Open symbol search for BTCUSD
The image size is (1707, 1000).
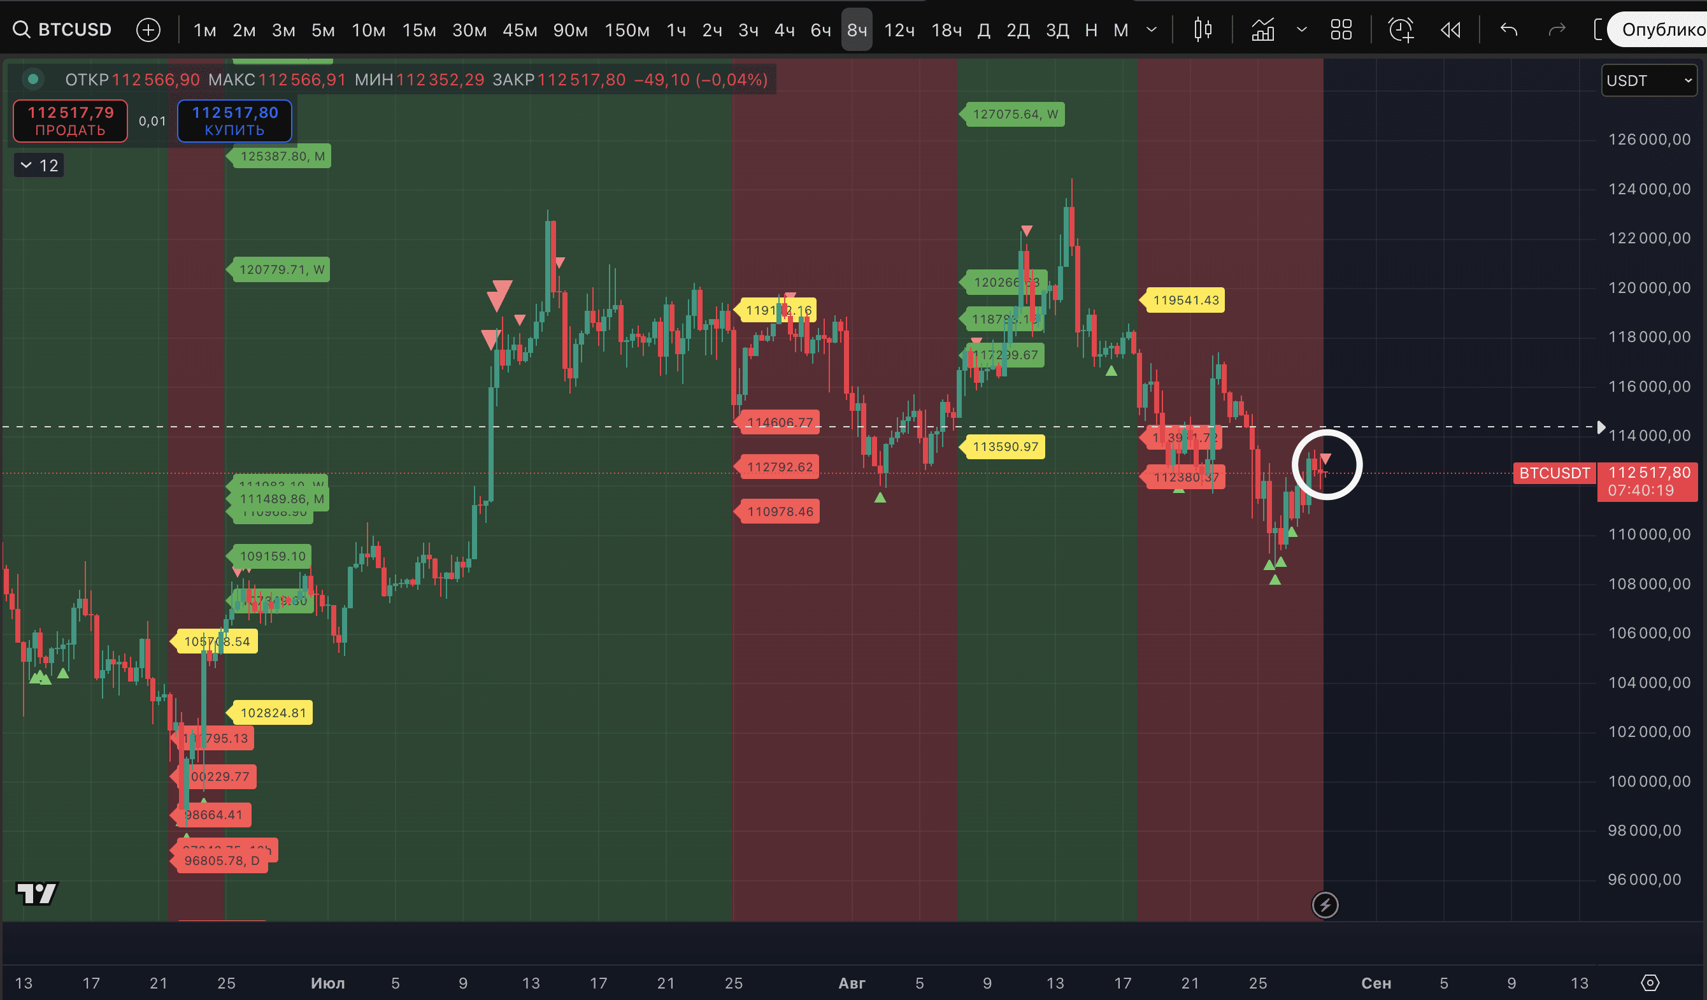(x=62, y=30)
